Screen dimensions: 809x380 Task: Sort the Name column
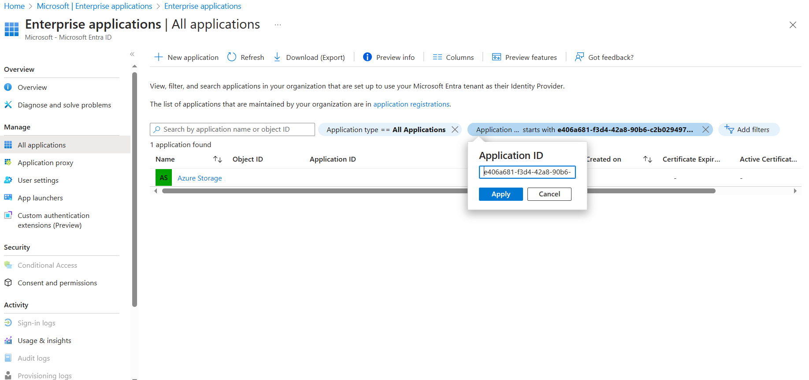pyautogui.click(x=218, y=159)
